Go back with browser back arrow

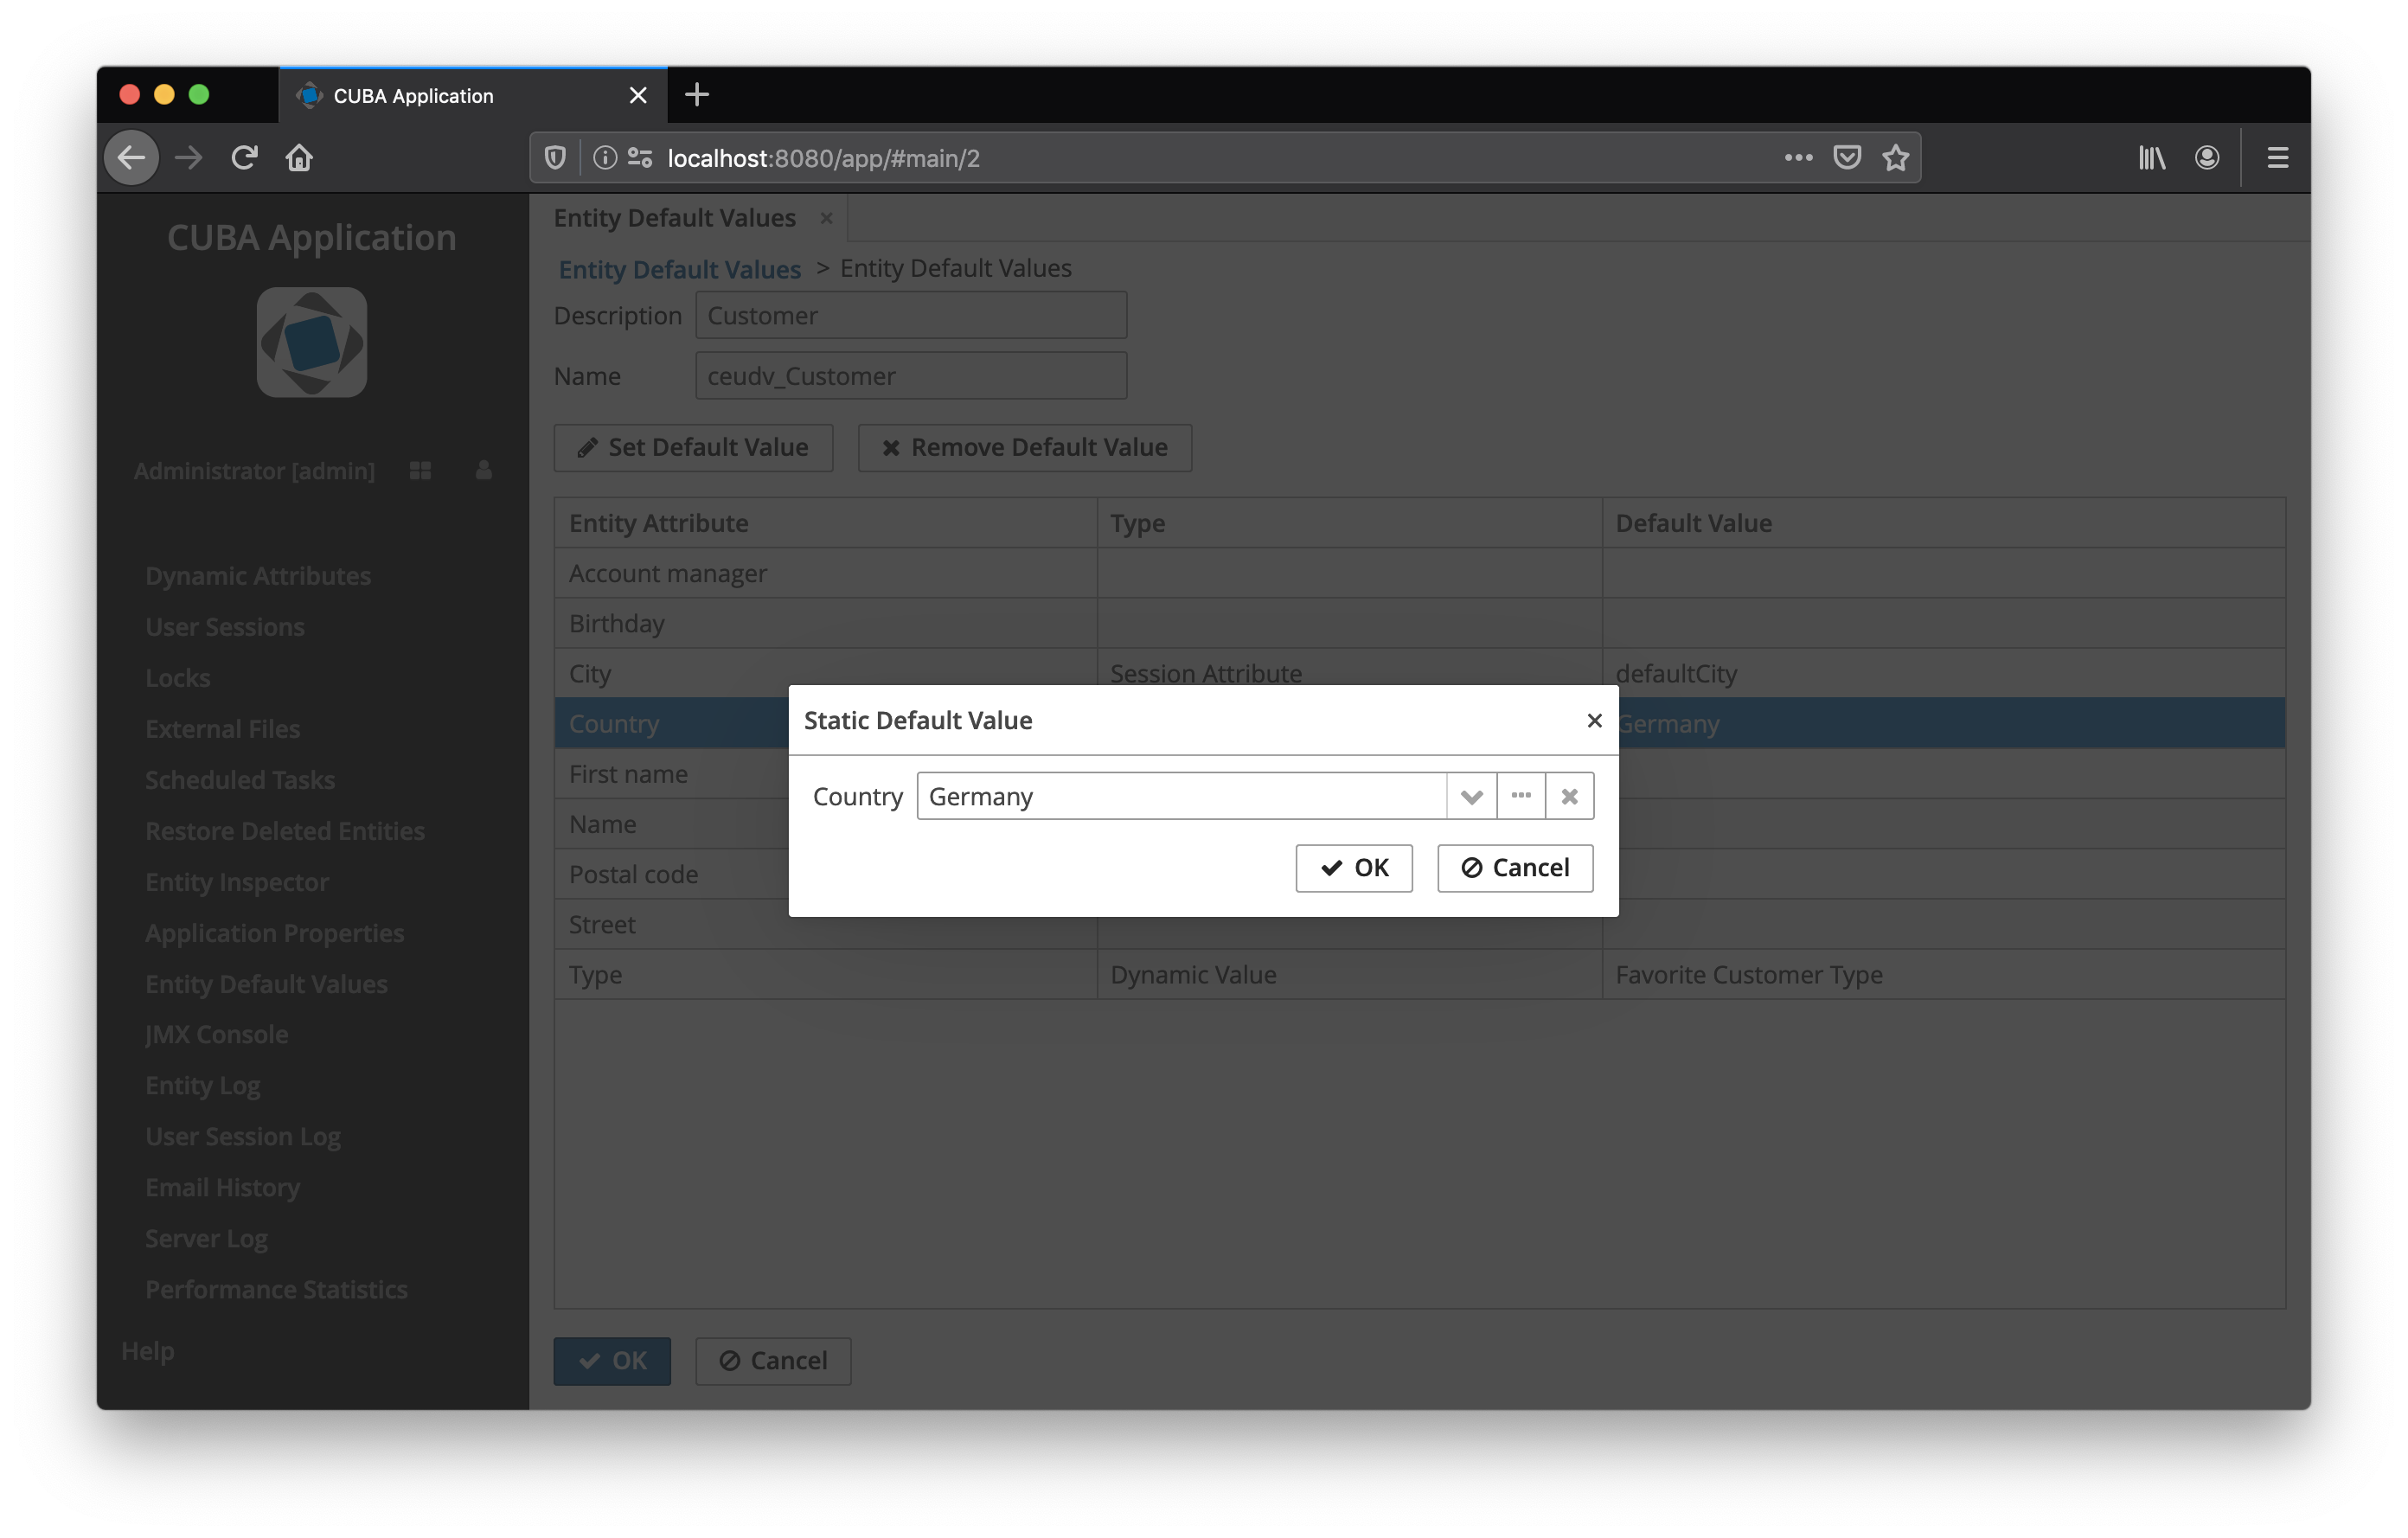click(x=132, y=157)
